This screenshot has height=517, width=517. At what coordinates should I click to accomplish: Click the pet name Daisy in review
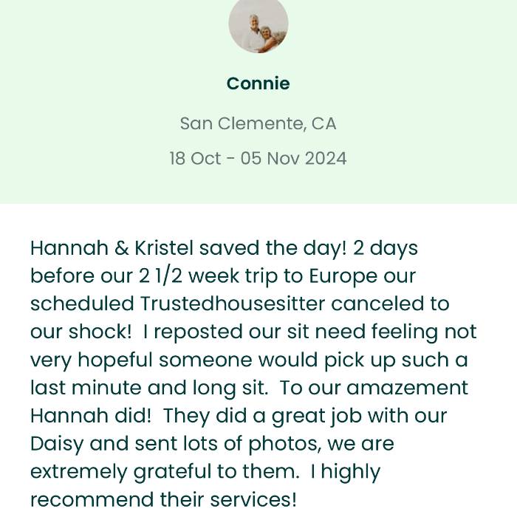(57, 445)
